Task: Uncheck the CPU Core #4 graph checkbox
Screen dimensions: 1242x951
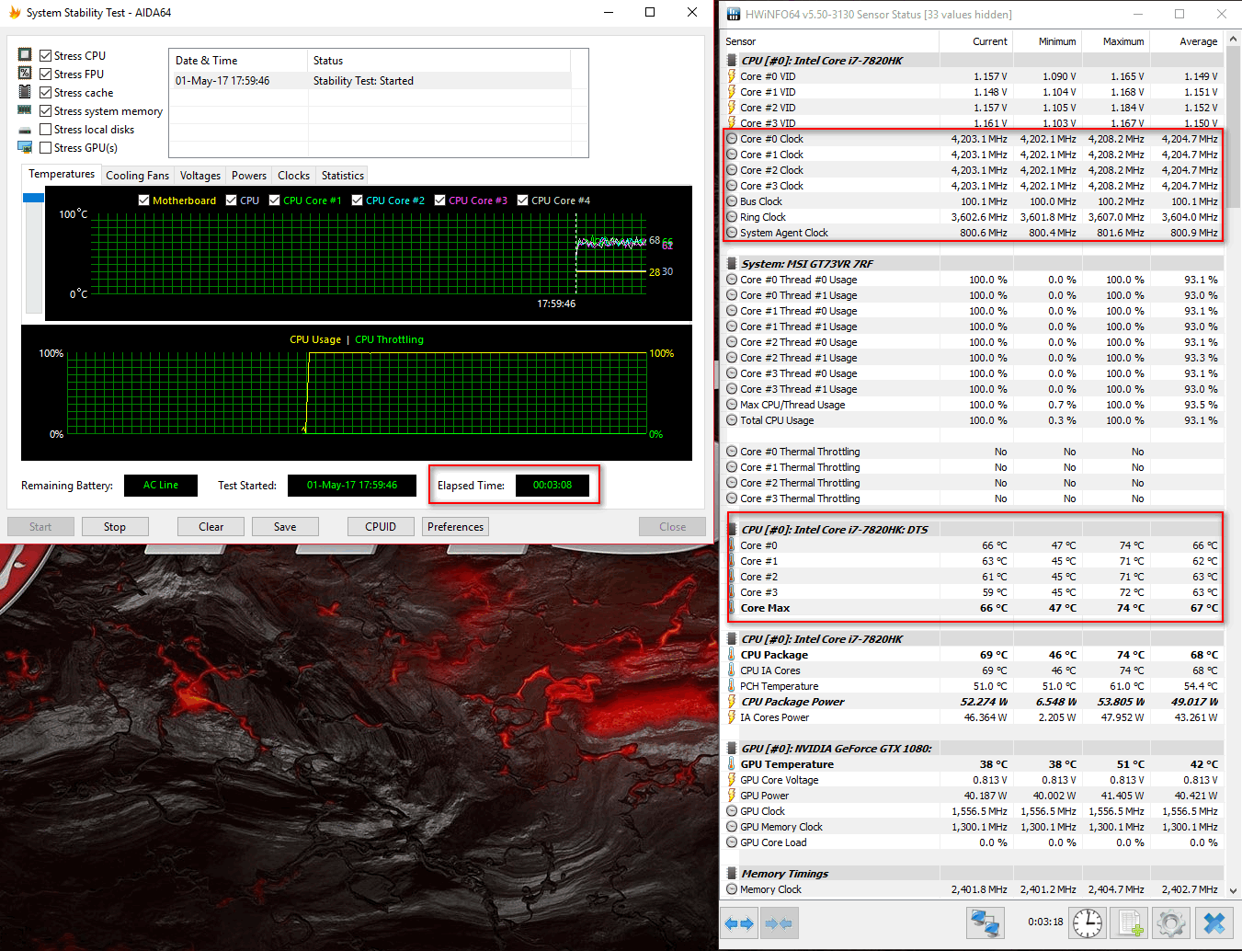Action: point(522,201)
